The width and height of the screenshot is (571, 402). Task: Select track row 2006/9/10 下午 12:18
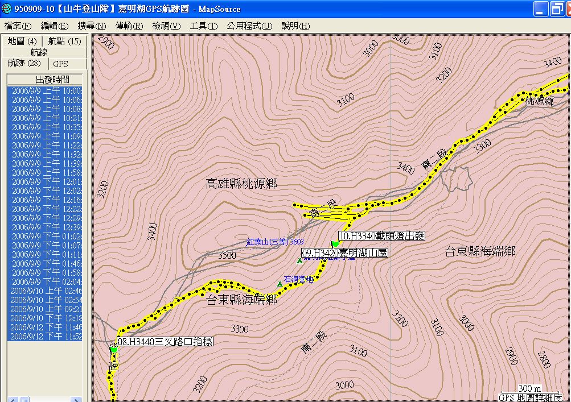click(x=45, y=318)
